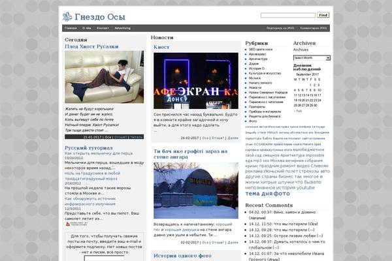
Task: Click the wasp logo icon beside the site title
Action: [x=67, y=17]
